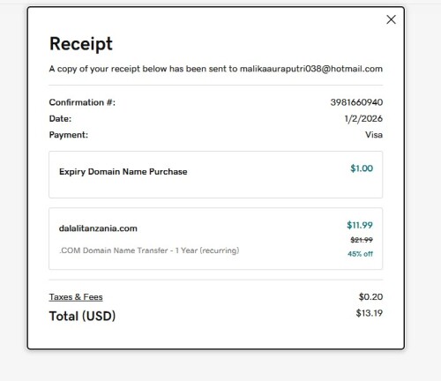The width and height of the screenshot is (441, 381).
Task: Click the confirmation number 3981660940
Action: (356, 102)
